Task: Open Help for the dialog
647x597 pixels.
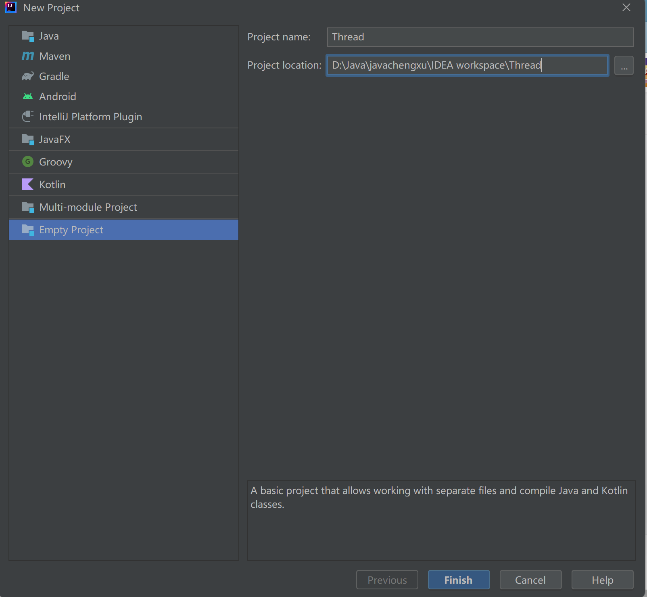Action: [603, 580]
